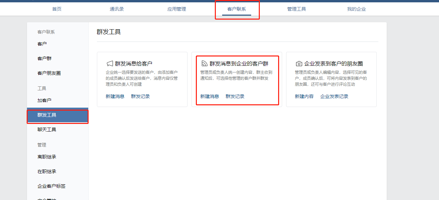Select the highlighted 群发工具 sidebar item
The width and height of the screenshot is (439, 200).
[58, 115]
